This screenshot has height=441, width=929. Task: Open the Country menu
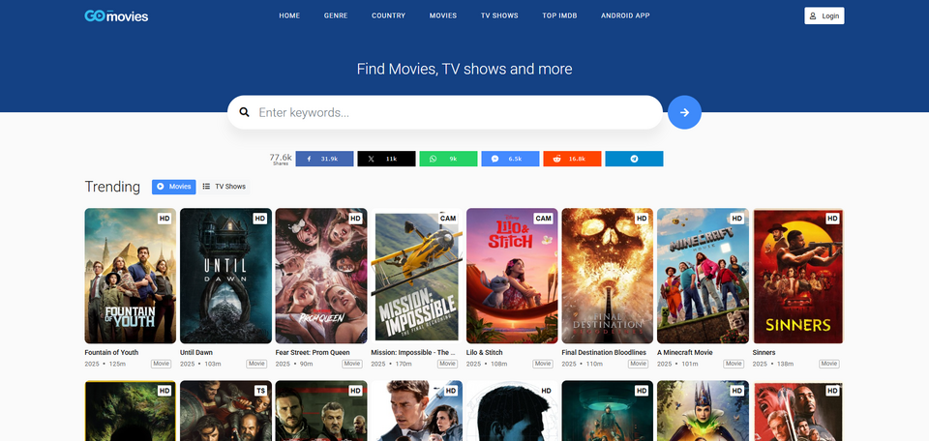[x=389, y=16]
